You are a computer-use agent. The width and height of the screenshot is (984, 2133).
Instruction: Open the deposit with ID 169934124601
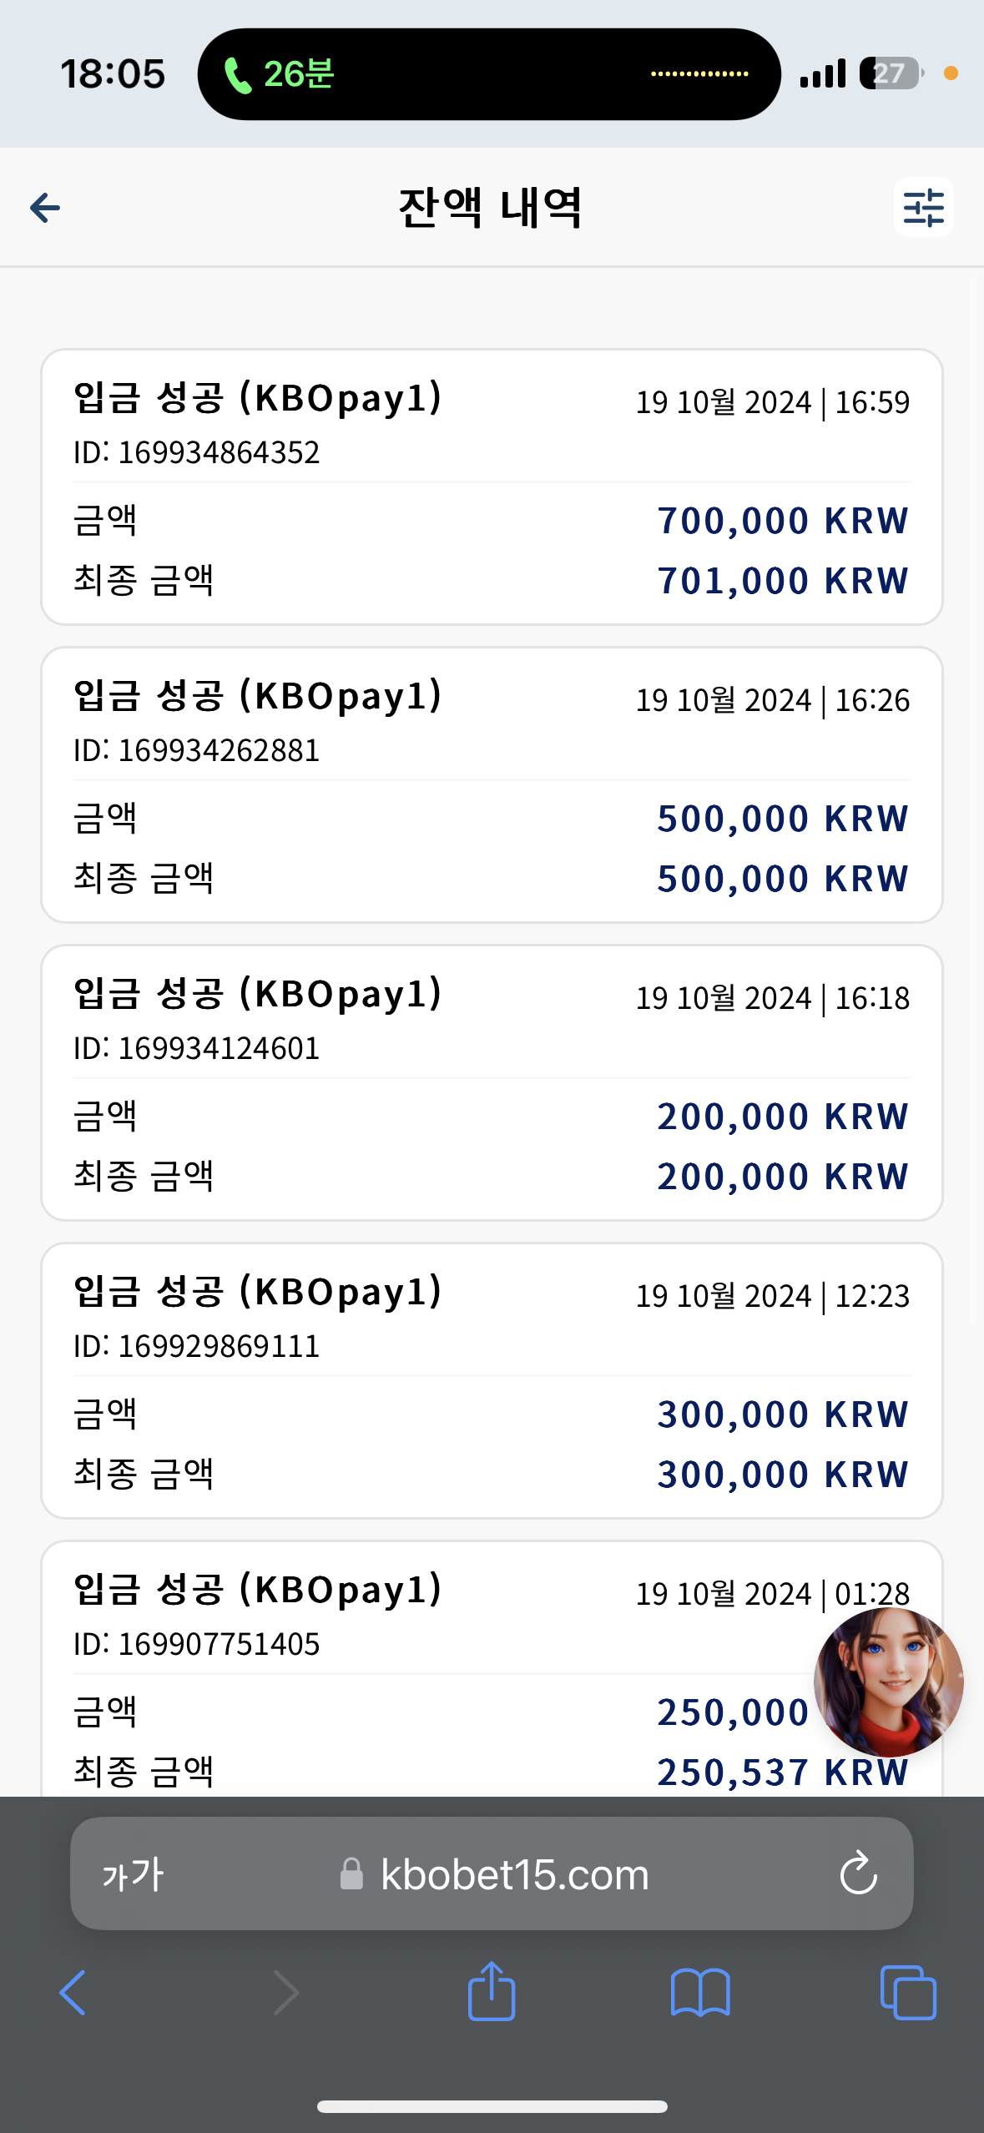tap(492, 1082)
